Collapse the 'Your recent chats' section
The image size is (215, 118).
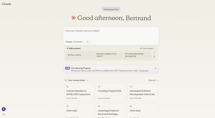(87, 80)
